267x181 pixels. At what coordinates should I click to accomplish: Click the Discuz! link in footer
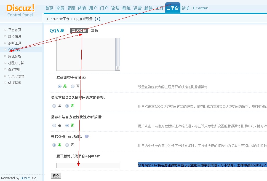point(25,178)
